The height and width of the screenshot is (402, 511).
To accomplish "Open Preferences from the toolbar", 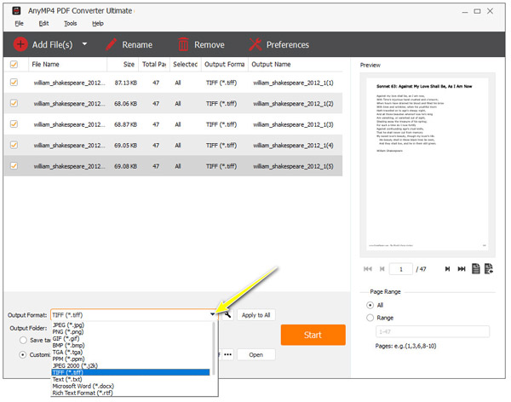I will point(279,44).
